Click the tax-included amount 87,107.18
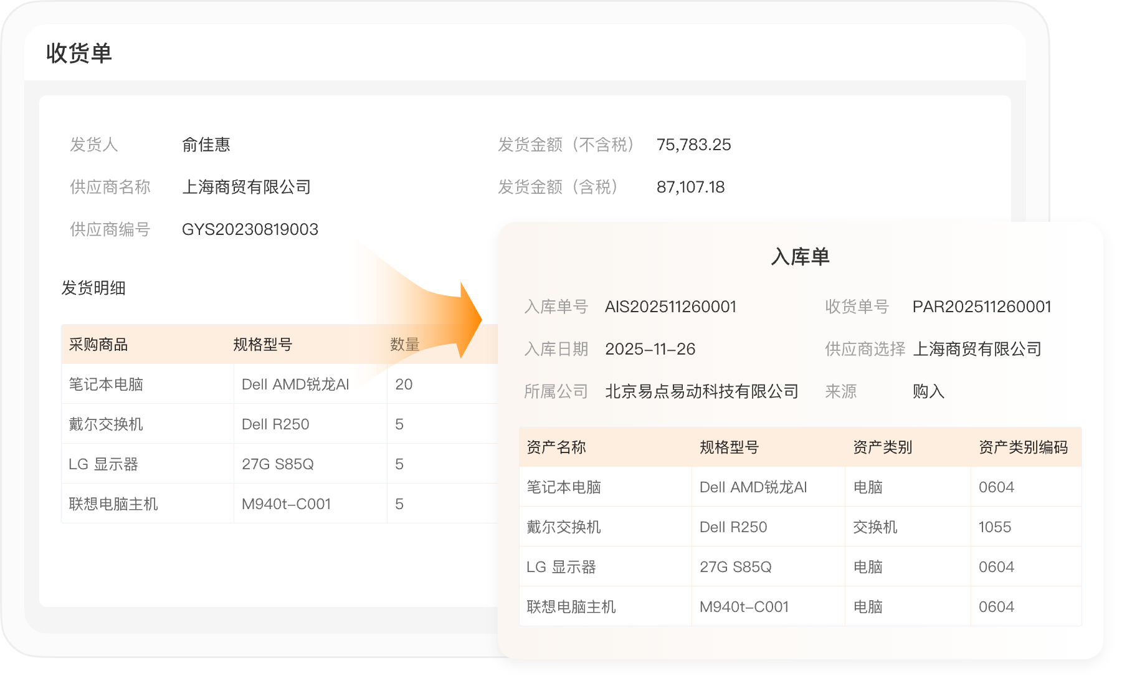Image resolution: width=1122 pixels, height=683 pixels. click(x=690, y=187)
